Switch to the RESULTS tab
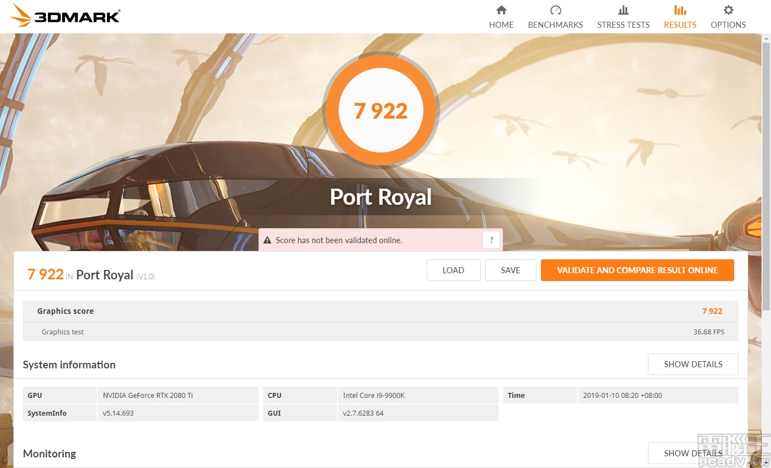771x468 pixels. 680,24
